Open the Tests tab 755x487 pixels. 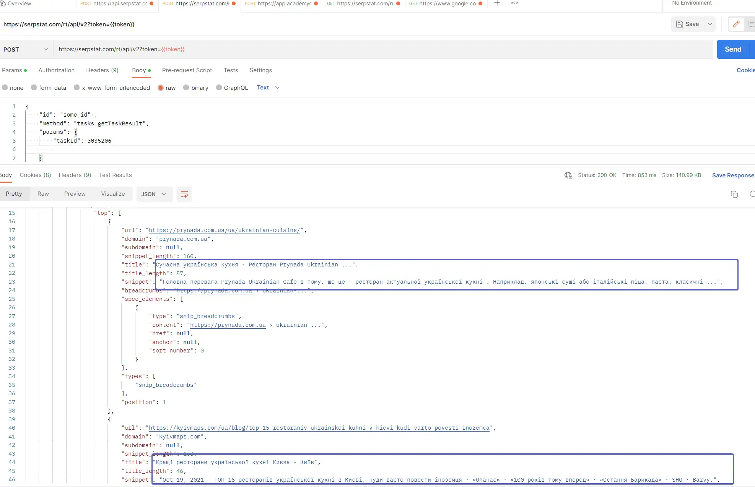click(x=231, y=70)
